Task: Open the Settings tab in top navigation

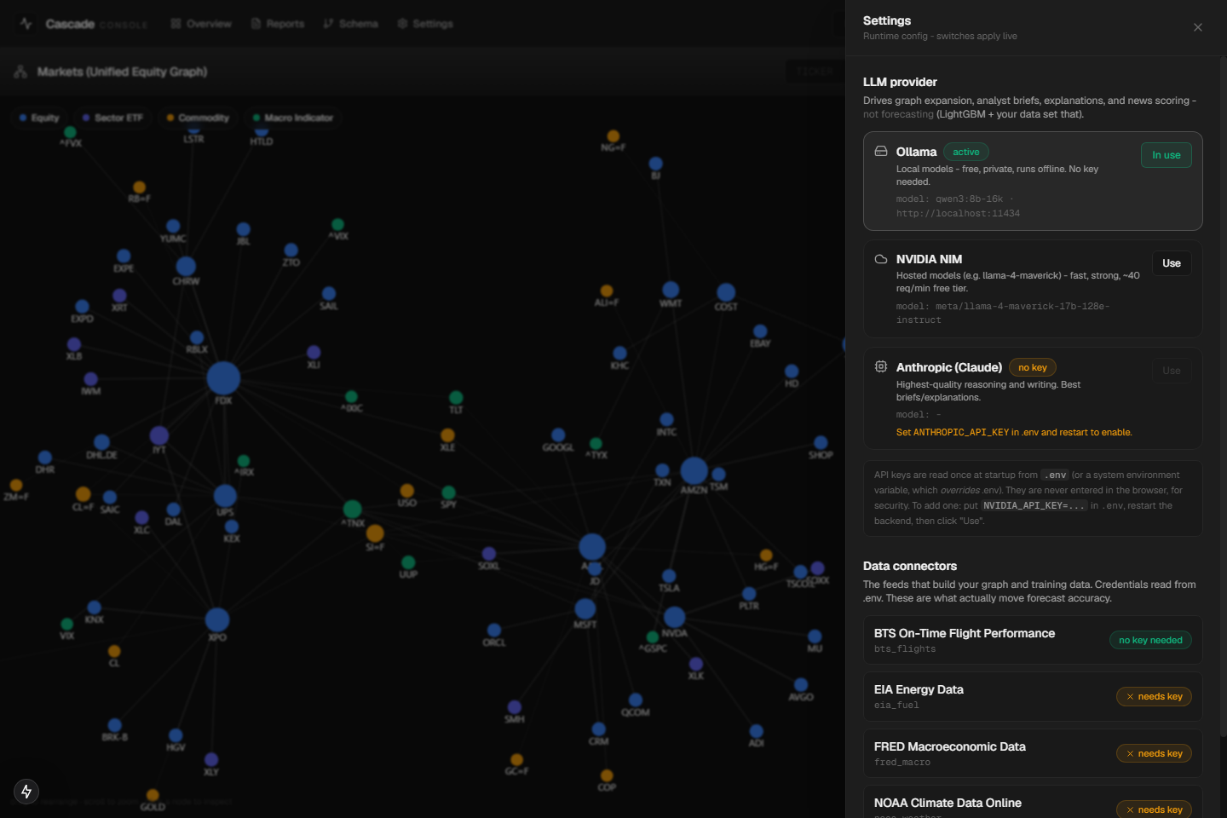Action: (x=425, y=24)
